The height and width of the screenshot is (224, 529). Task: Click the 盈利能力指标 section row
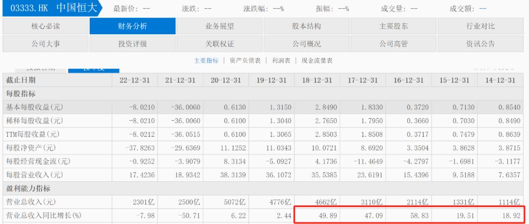(x=263, y=189)
